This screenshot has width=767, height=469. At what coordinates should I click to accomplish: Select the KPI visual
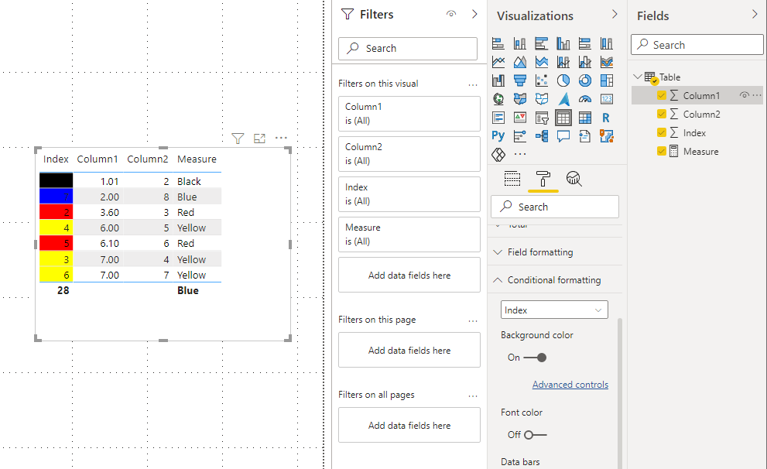[x=519, y=118]
